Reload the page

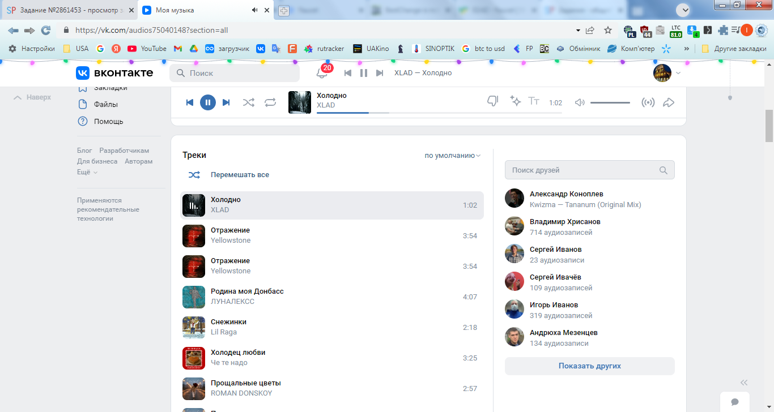click(46, 30)
